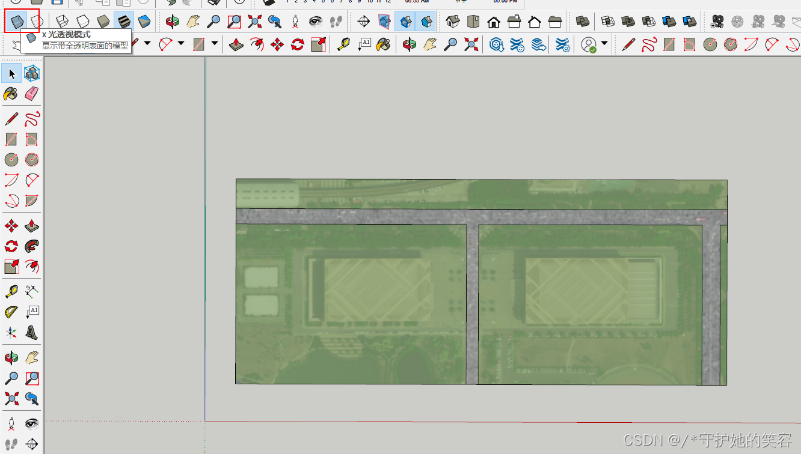The height and width of the screenshot is (454, 801).
Task: Click the Make Component tool
Action: (32, 74)
